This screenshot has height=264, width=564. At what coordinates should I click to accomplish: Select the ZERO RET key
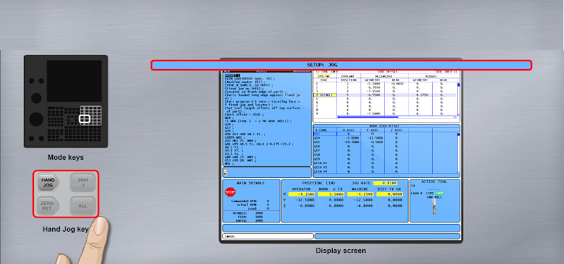coord(47,206)
